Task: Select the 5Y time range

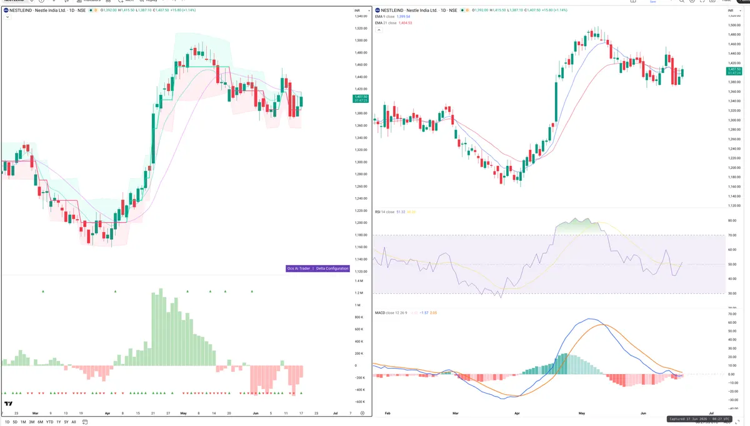Action: coord(66,422)
